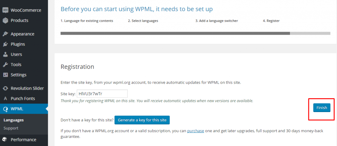Click the Punch Fonts letter icon

click(6, 99)
